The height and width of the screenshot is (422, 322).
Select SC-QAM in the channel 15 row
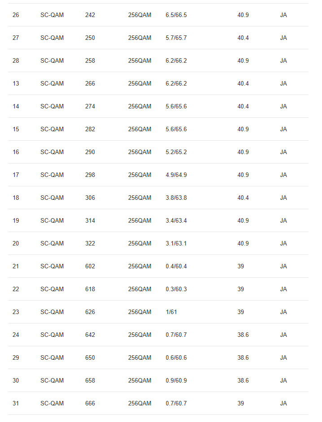pos(52,129)
